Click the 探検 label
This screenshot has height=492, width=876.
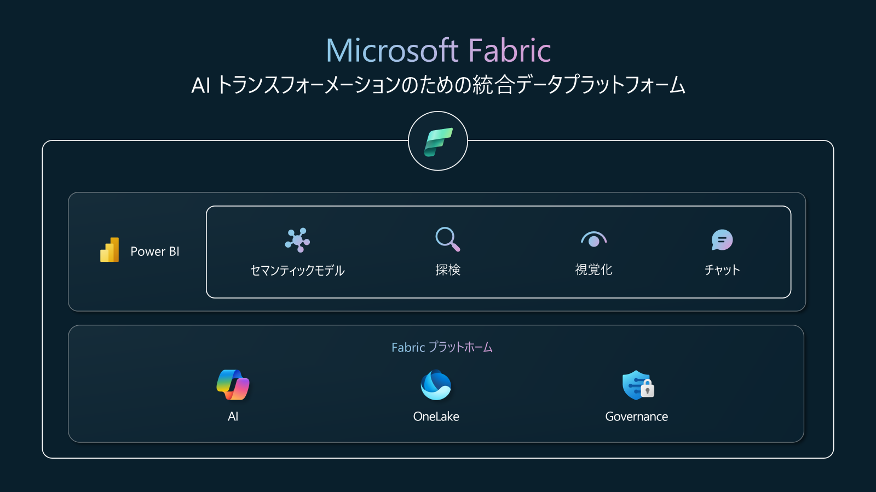point(448,270)
